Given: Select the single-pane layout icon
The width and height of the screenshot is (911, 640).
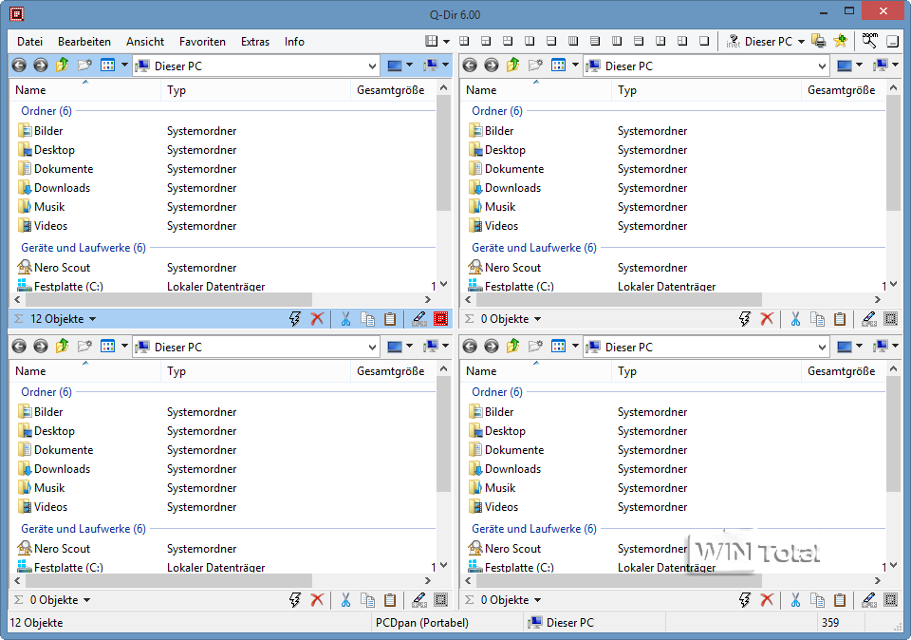Looking at the screenshot, I should [704, 41].
